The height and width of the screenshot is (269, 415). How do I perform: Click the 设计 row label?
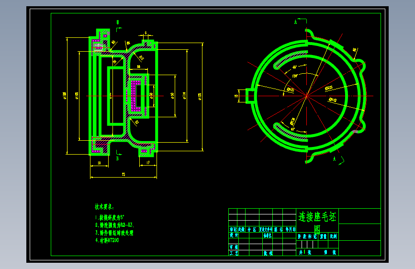pos(234,235)
